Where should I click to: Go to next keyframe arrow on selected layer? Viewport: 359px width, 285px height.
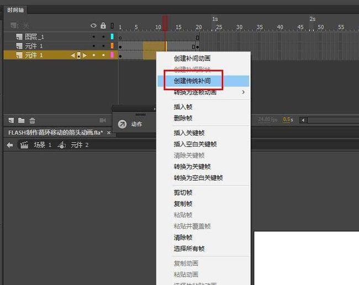point(85,55)
